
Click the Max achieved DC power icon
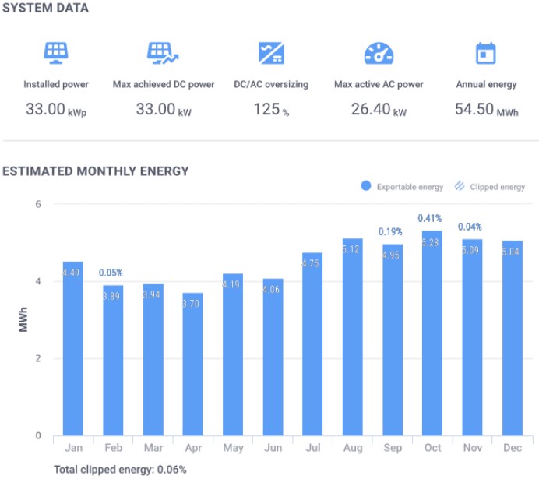click(163, 53)
